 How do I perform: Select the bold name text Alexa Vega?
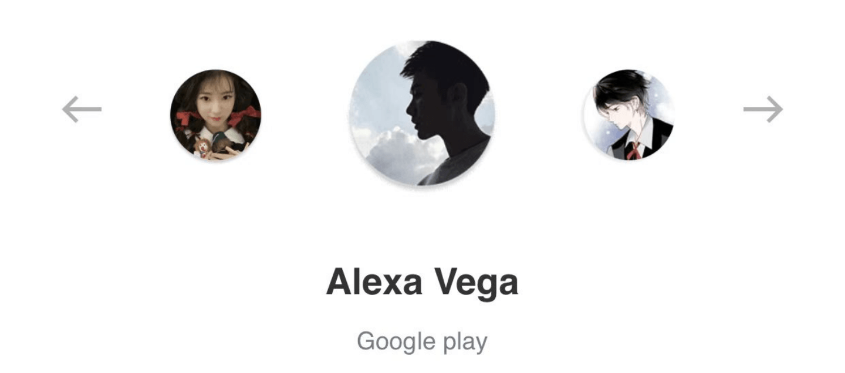click(x=422, y=282)
